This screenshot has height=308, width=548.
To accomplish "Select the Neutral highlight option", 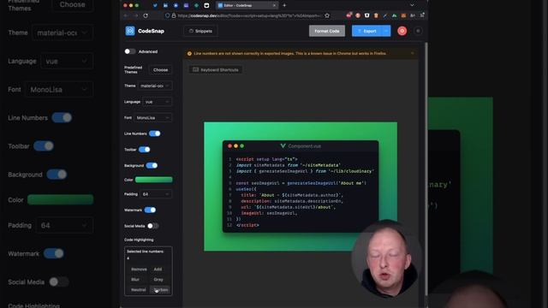I will coord(139,290).
